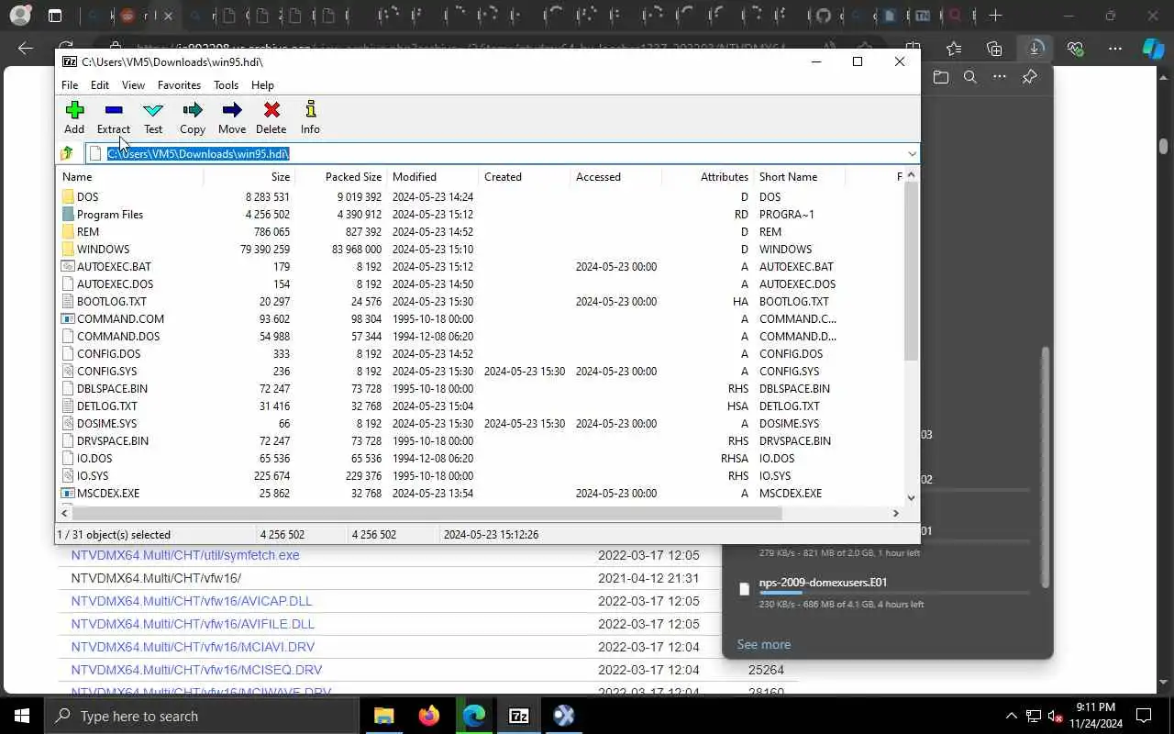
Task: Click the Extract toolbar icon
Action: tap(114, 110)
